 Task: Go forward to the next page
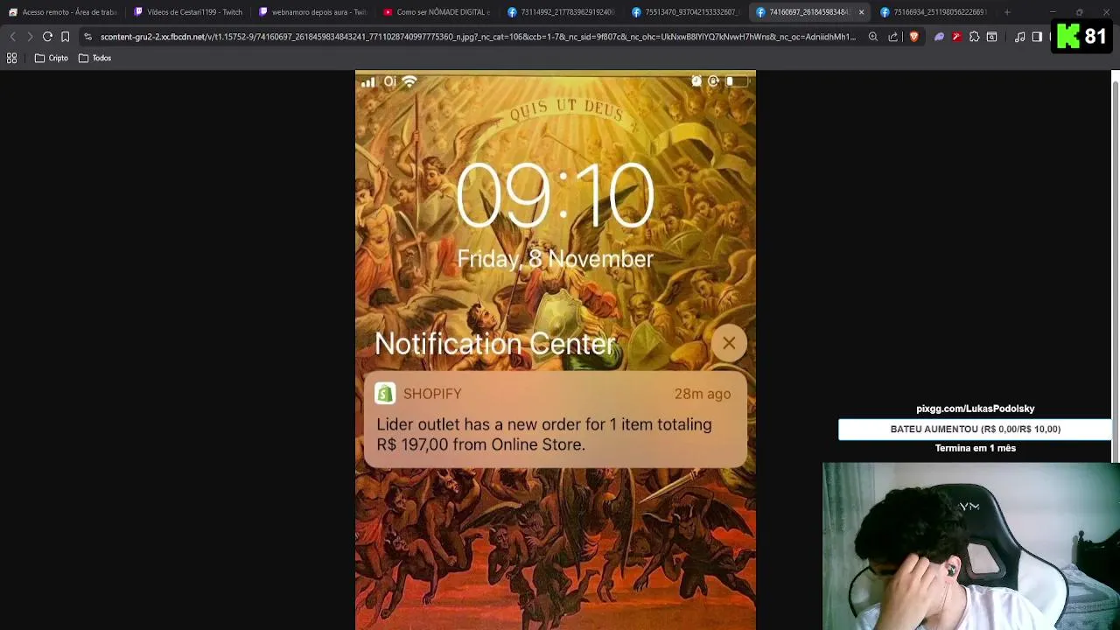[30, 37]
